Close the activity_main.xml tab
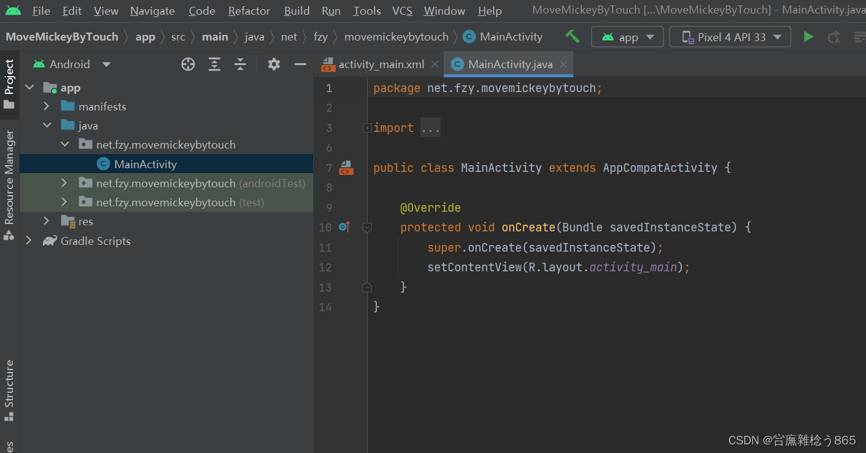Image resolution: width=866 pixels, height=453 pixels. pyautogui.click(x=435, y=64)
